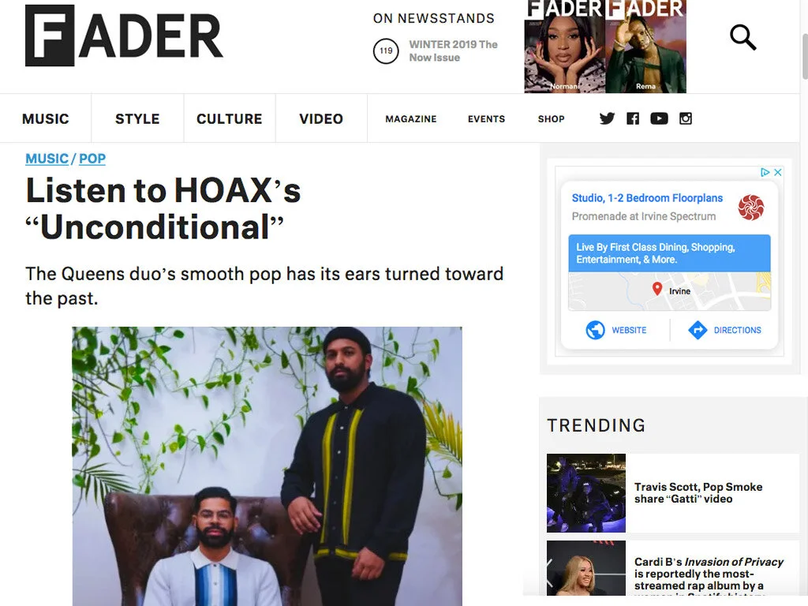Open the Instagram icon in navbar
This screenshot has width=808, height=606.
coord(686,118)
